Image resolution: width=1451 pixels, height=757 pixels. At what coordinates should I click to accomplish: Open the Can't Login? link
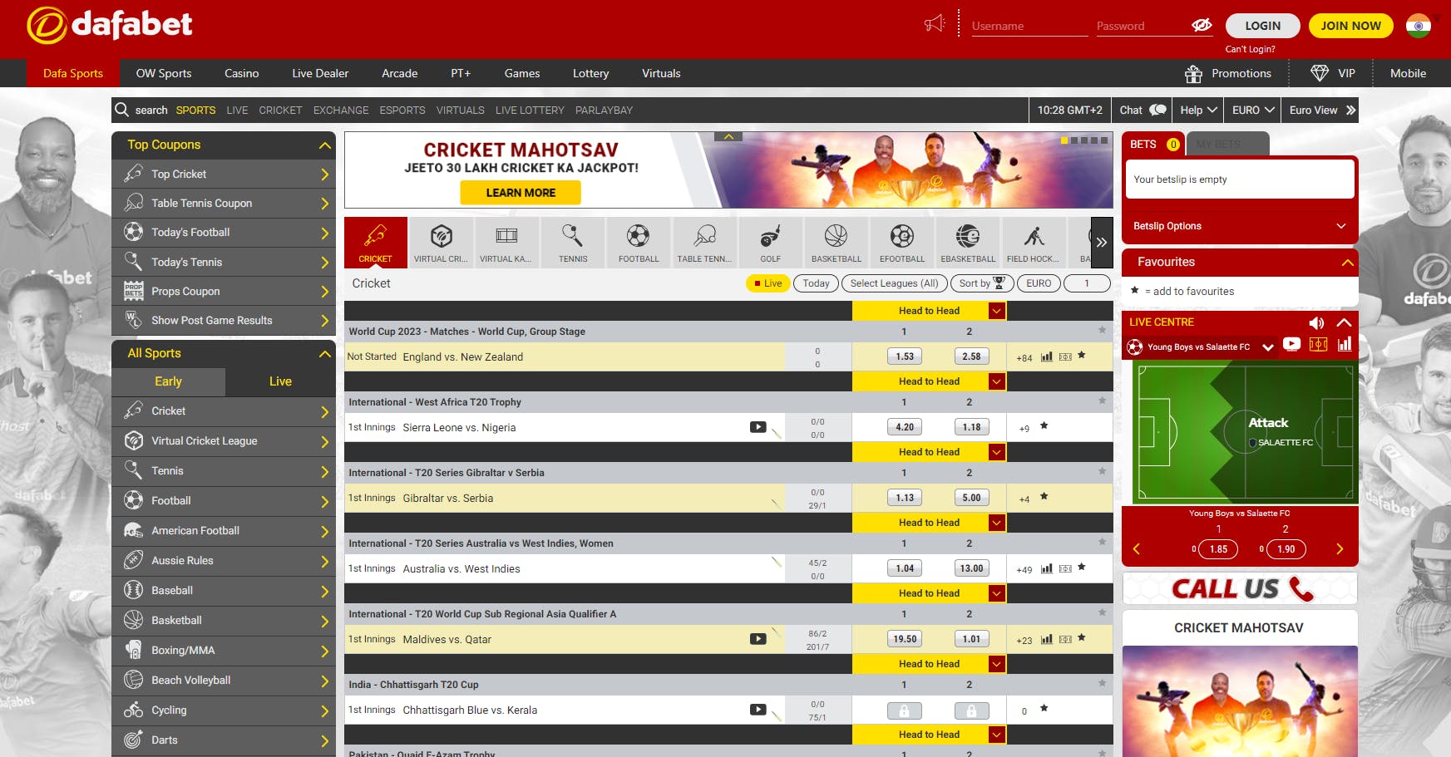pos(1250,49)
